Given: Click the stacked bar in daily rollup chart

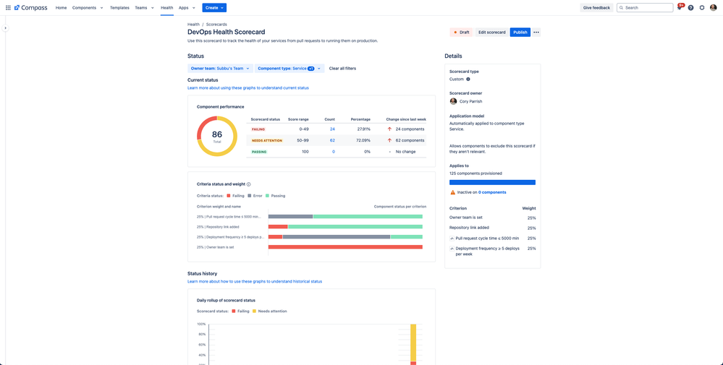Looking at the screenshot, I should click(x=413, y=344).
